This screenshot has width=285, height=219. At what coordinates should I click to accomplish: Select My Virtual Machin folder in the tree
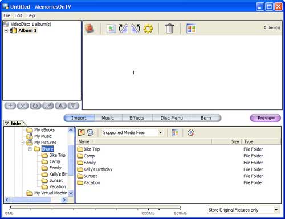pos(51,193)
